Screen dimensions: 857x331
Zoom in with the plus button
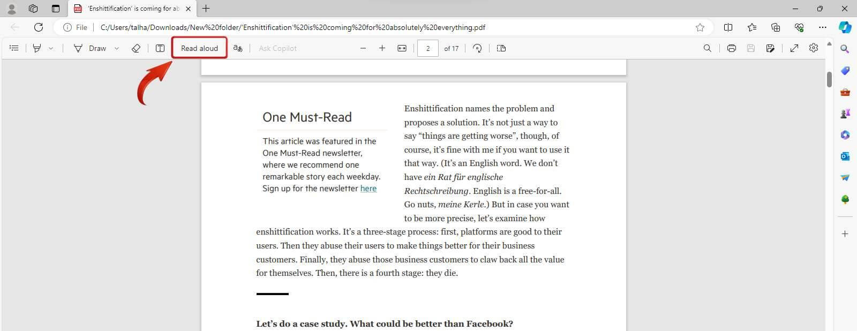382,48
